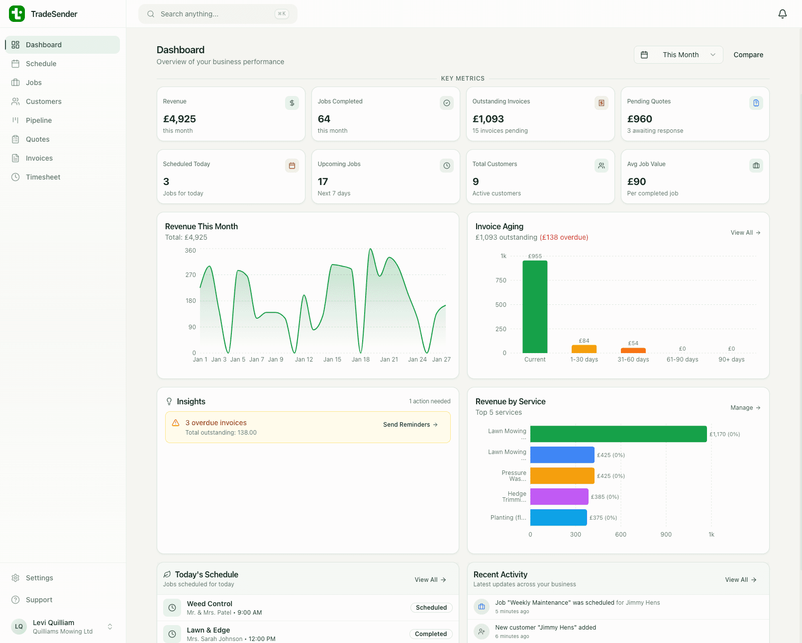Expand the Levi Quilliam account switcher
802x643 pixels.
109,627
